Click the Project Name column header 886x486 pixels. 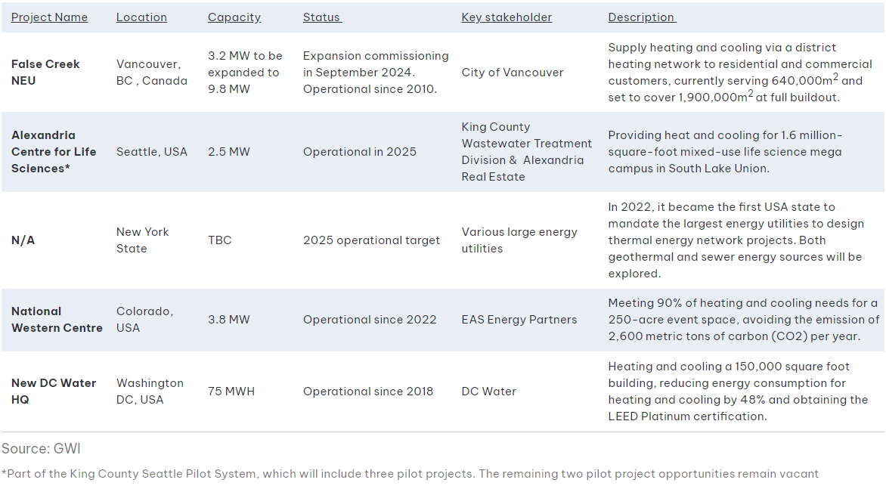point(49,17)
